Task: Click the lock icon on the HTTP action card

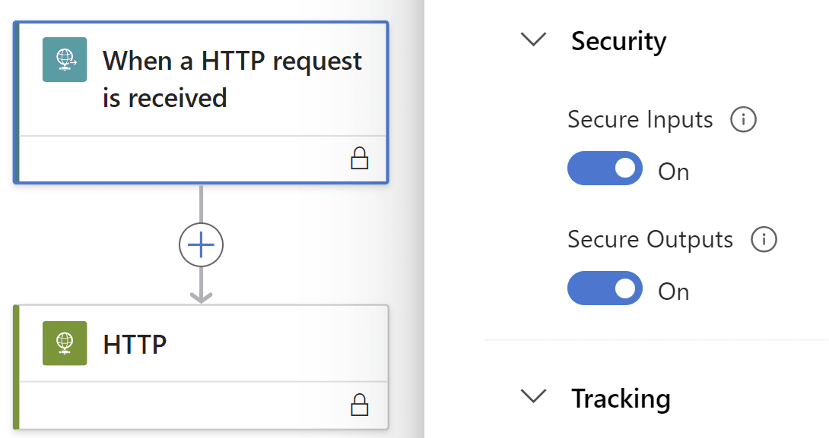Action: (361, 405)
